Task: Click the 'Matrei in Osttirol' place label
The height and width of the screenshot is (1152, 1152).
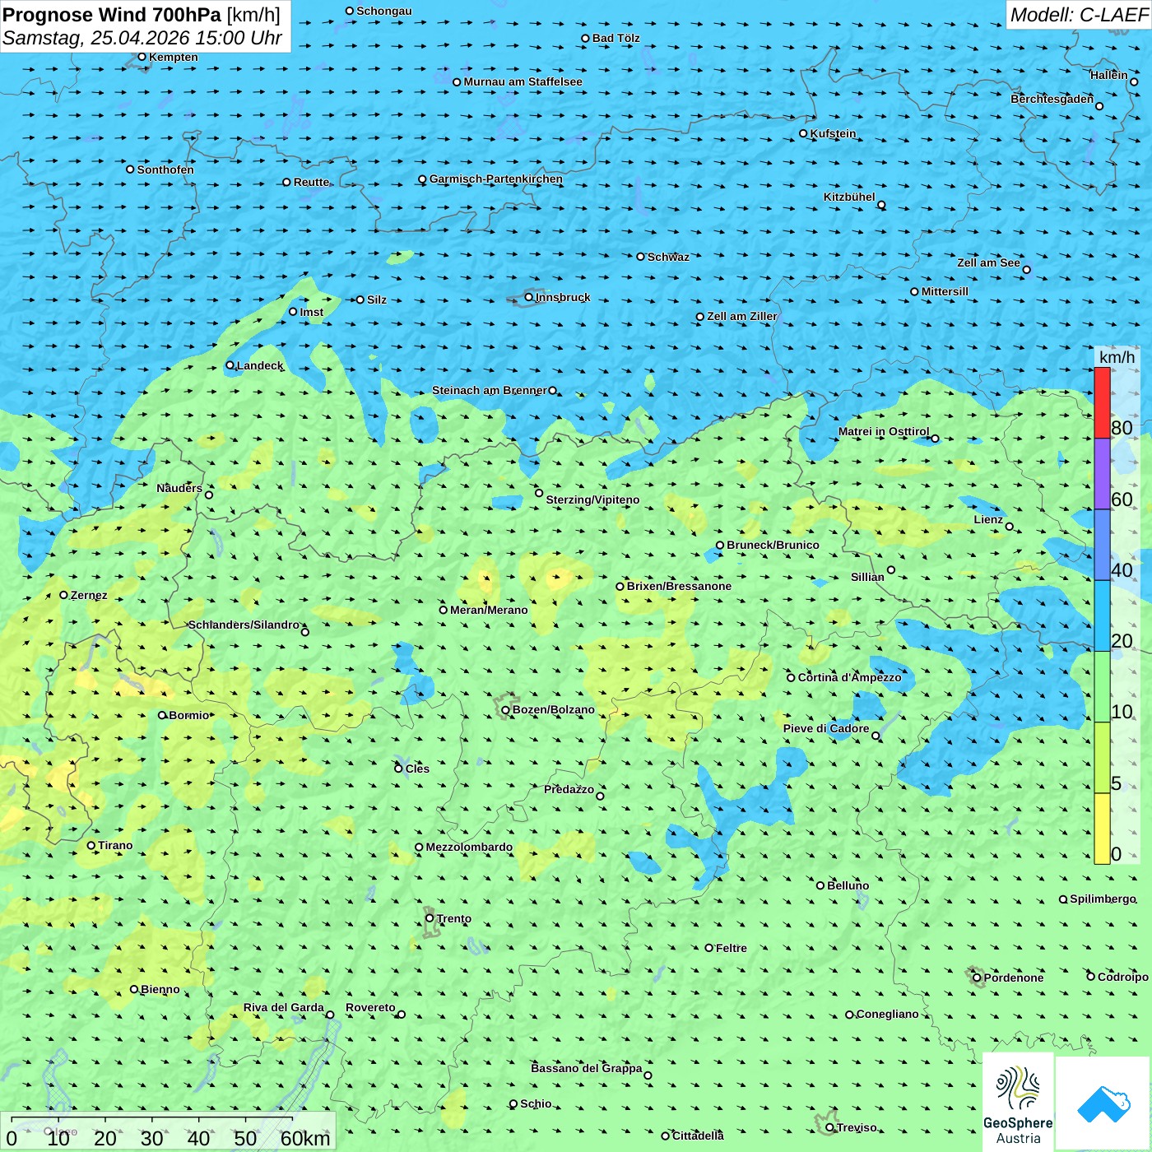Action: pos(884,431)
